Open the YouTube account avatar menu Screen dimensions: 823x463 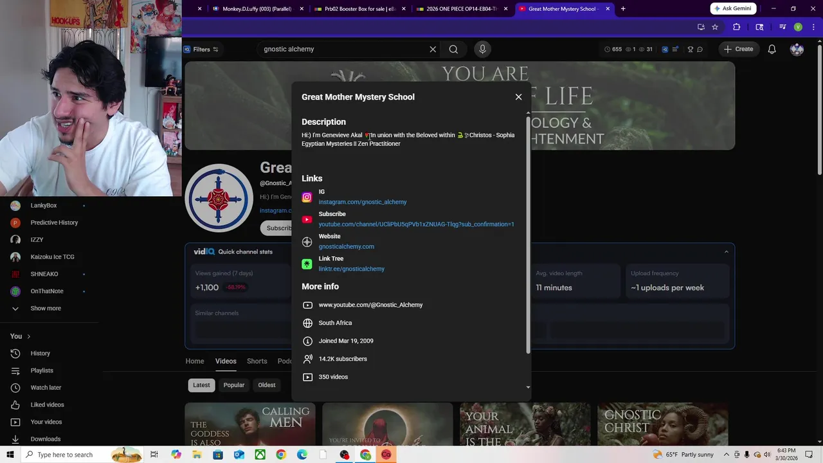(x=797, y=50)
